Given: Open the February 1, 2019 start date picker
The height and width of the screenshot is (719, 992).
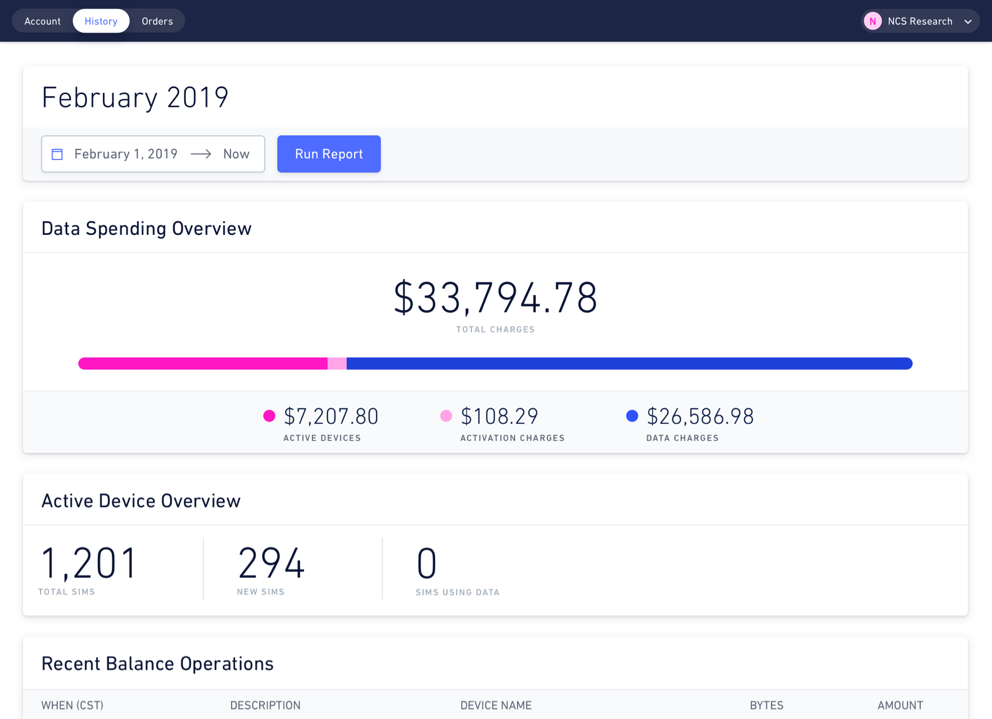Looking at the screenshot, I should pyautogui.click(x=126, y=154).
